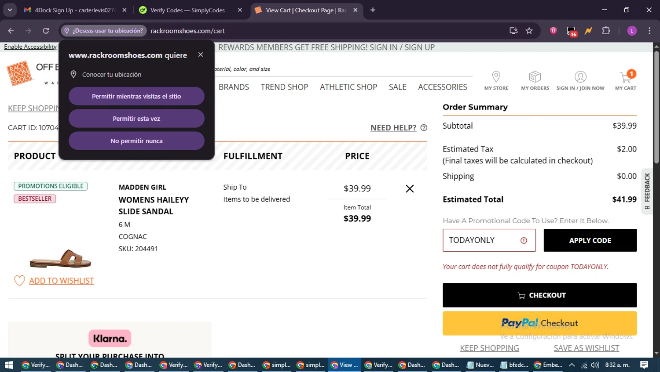Open the My Store location icon
The height and width of the screenshot is (372, 660).
(496, 77)
